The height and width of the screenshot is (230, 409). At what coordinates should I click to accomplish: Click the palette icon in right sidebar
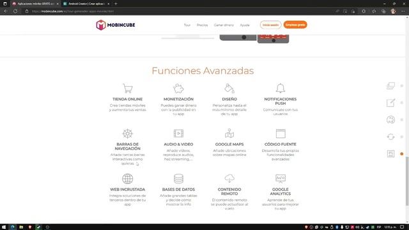[390, 119]
